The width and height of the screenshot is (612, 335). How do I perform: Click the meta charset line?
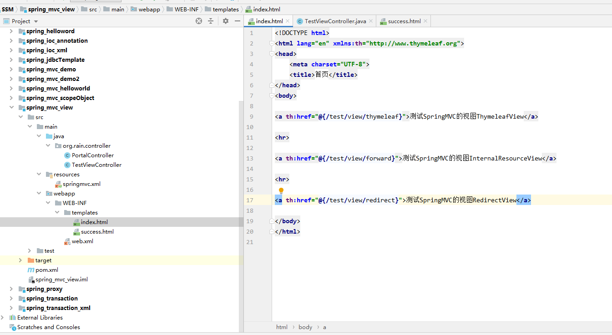[x=329, y=64]
